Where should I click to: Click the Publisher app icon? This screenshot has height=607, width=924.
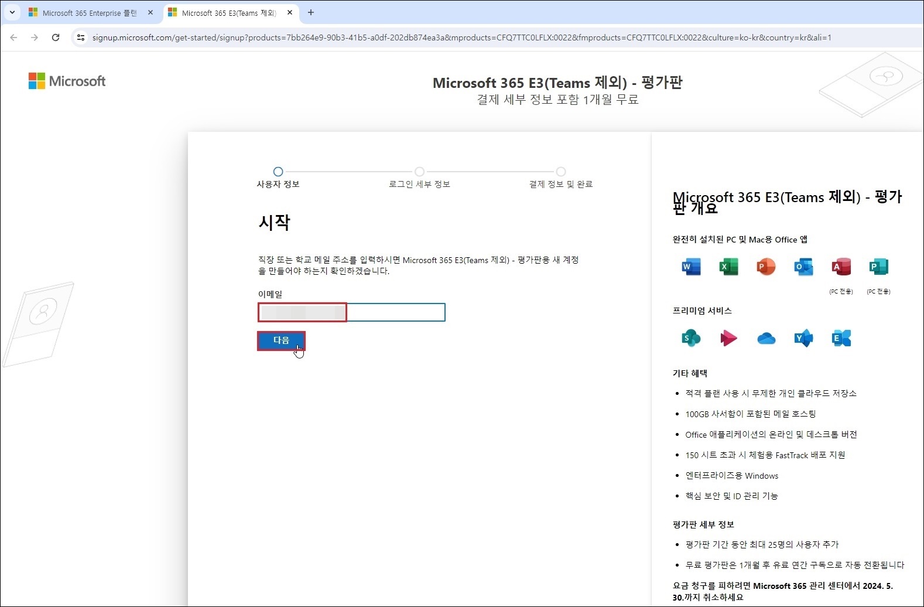(878, 267)
